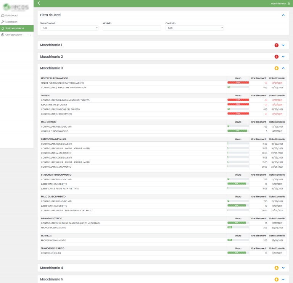Click the orange bell icon for Macchinario 4
This screenshot has width=293, height=283.
pyautogui.click(x=277, y=268)
